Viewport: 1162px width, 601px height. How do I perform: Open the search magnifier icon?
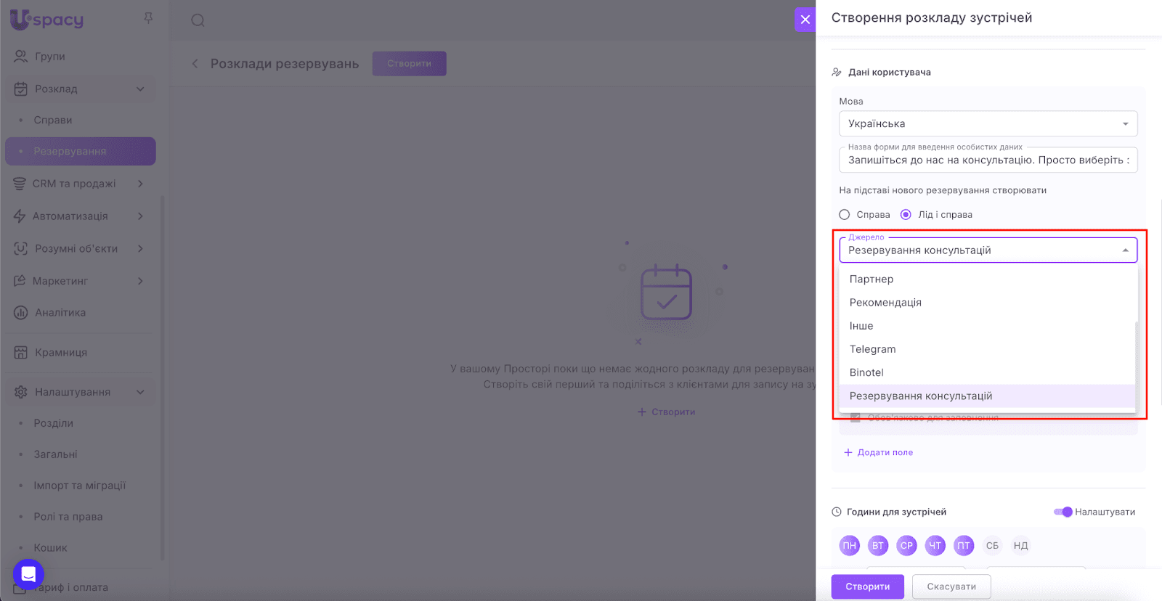click(x=198, y=20)
